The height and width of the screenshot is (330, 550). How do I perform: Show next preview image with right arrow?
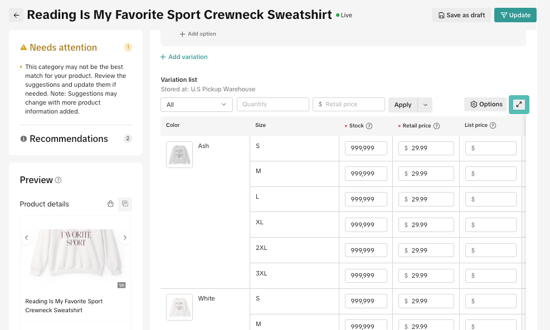coord(125,238)
